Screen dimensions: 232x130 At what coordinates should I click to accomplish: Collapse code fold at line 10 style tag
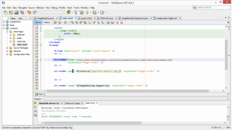click(x=41, y=28)
